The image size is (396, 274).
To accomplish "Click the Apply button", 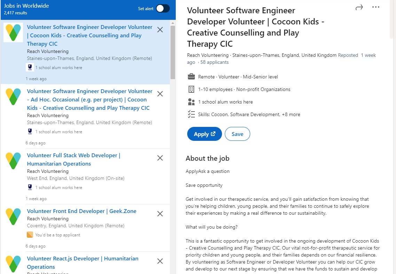I will click(204, 134).
